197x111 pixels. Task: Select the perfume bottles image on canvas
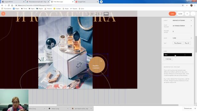(65, 53)
